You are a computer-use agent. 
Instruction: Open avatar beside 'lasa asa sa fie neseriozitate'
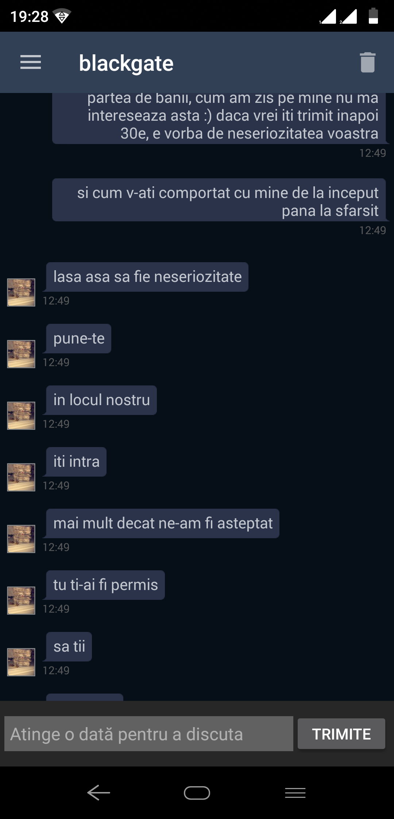coord(21,292)
